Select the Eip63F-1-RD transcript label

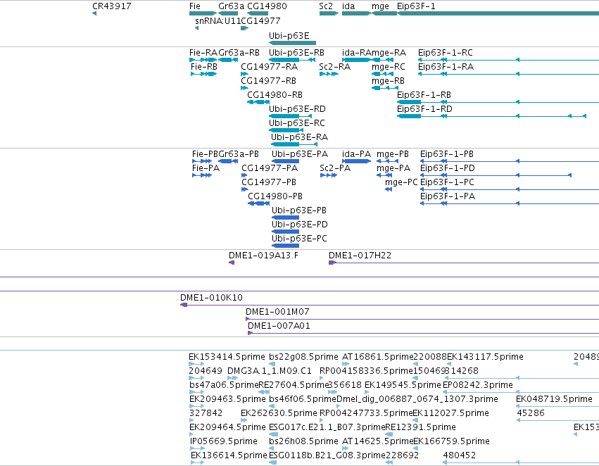coord(425,109)
